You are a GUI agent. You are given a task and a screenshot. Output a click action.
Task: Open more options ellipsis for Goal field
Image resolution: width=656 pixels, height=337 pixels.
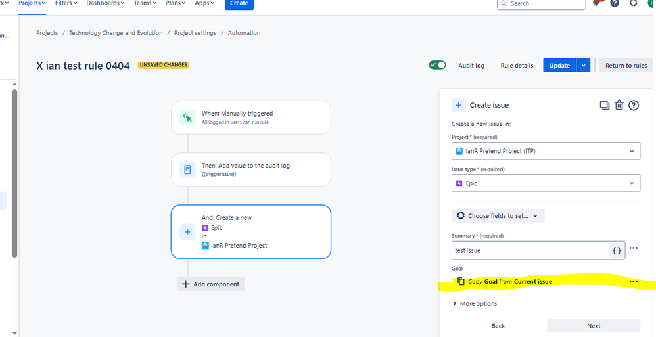click(634, 281)
